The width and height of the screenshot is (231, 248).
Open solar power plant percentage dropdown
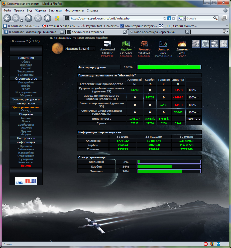click(x=194, y=112)
